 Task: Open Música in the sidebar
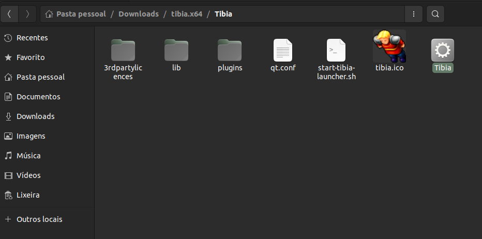point(47,156)
